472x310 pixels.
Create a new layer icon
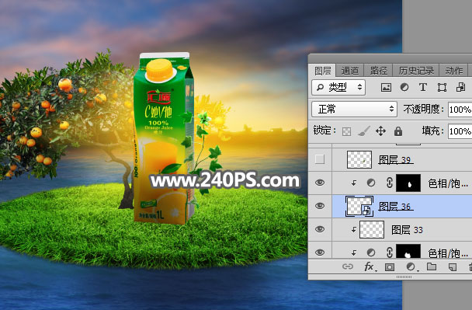tap(453, 267)
